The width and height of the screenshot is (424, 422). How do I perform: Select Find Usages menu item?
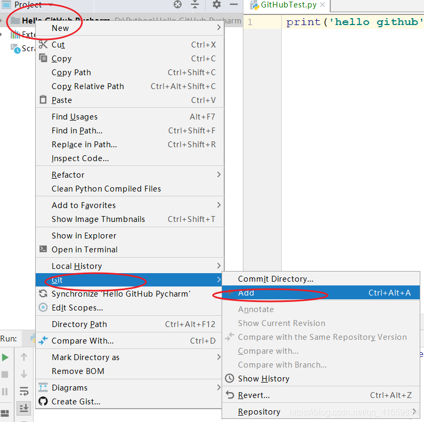[x=130, y=116]
